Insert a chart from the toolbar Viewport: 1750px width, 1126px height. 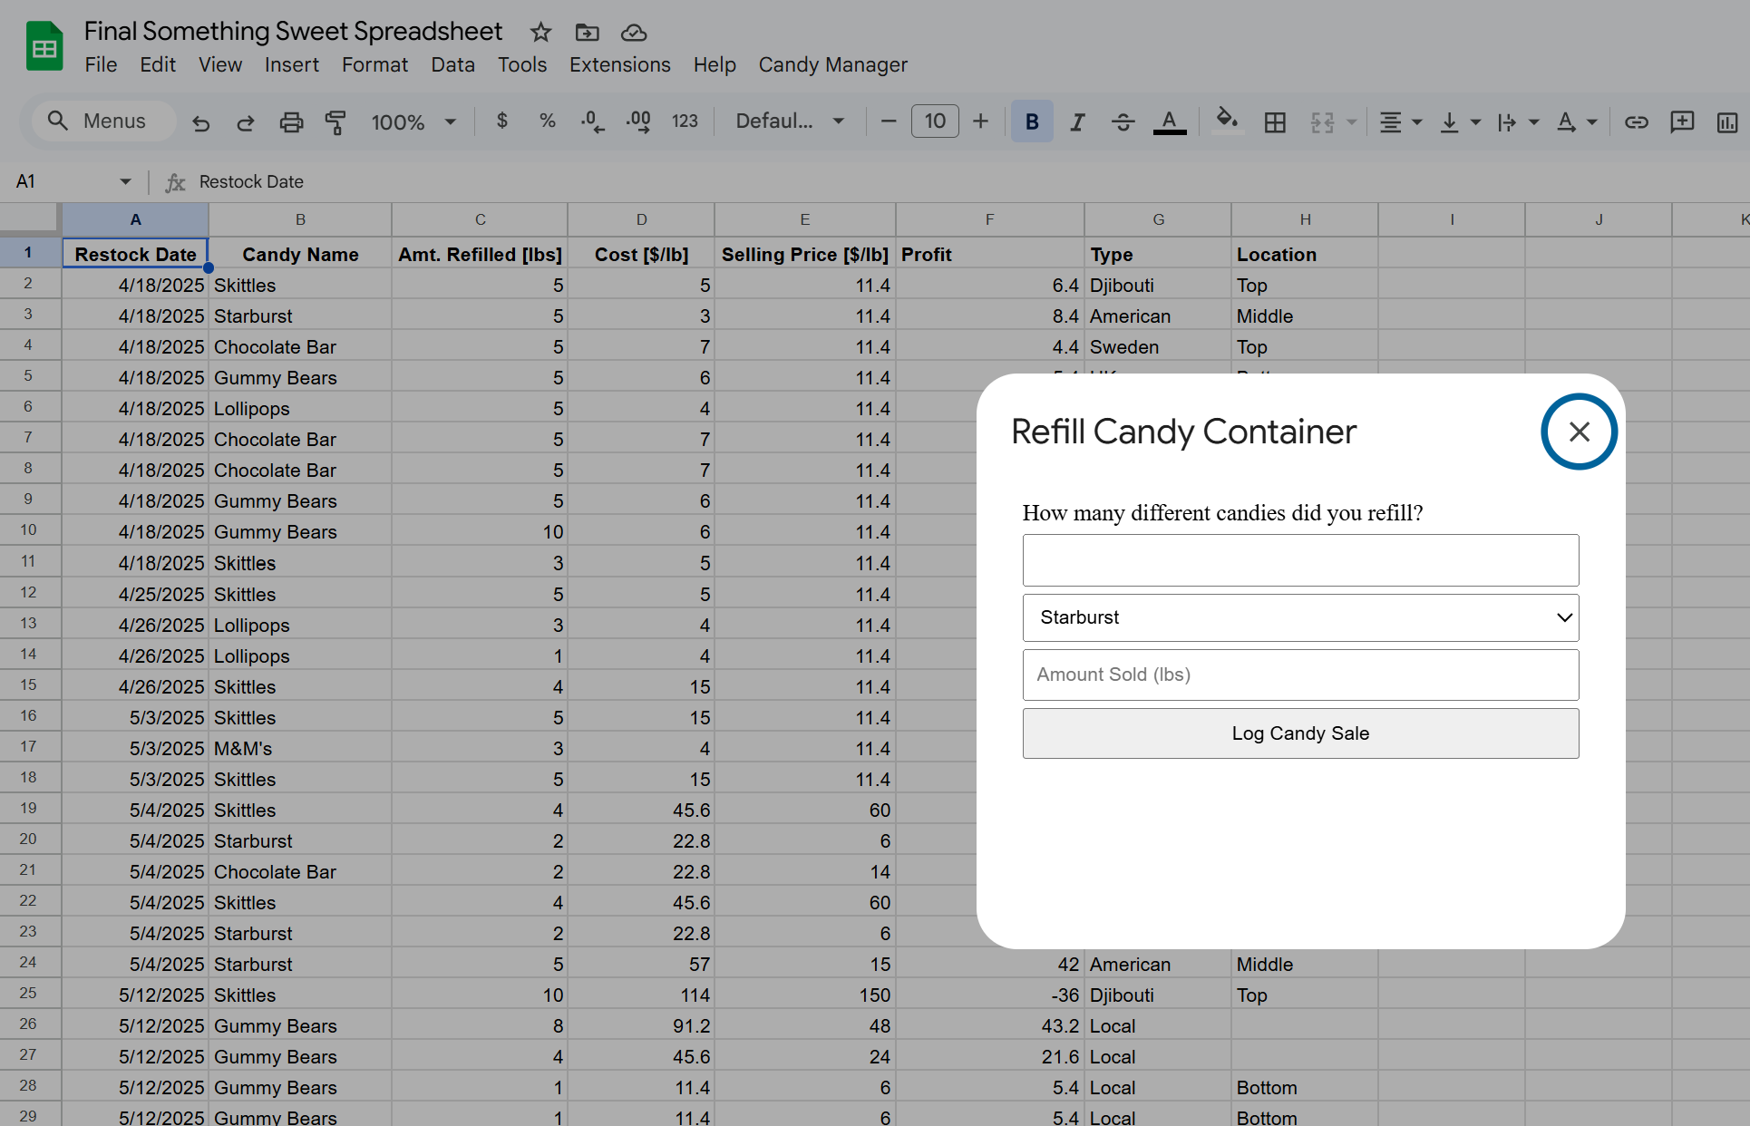[1727, 121]
